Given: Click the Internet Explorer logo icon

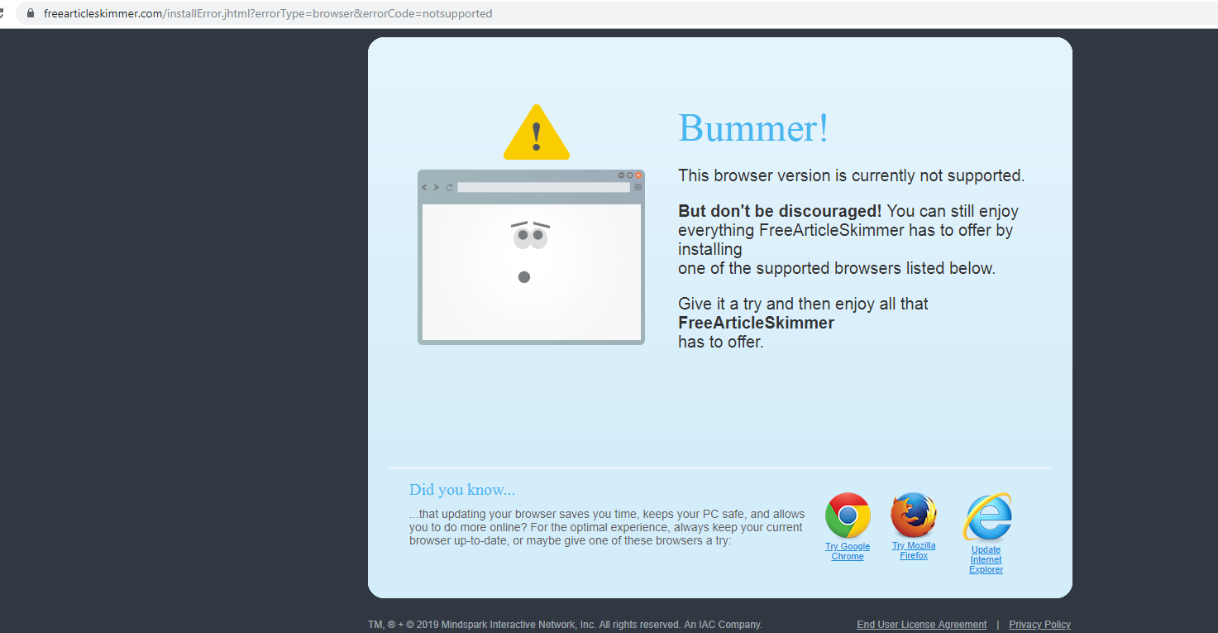Looking at the screenshot, I should [986, 517].
